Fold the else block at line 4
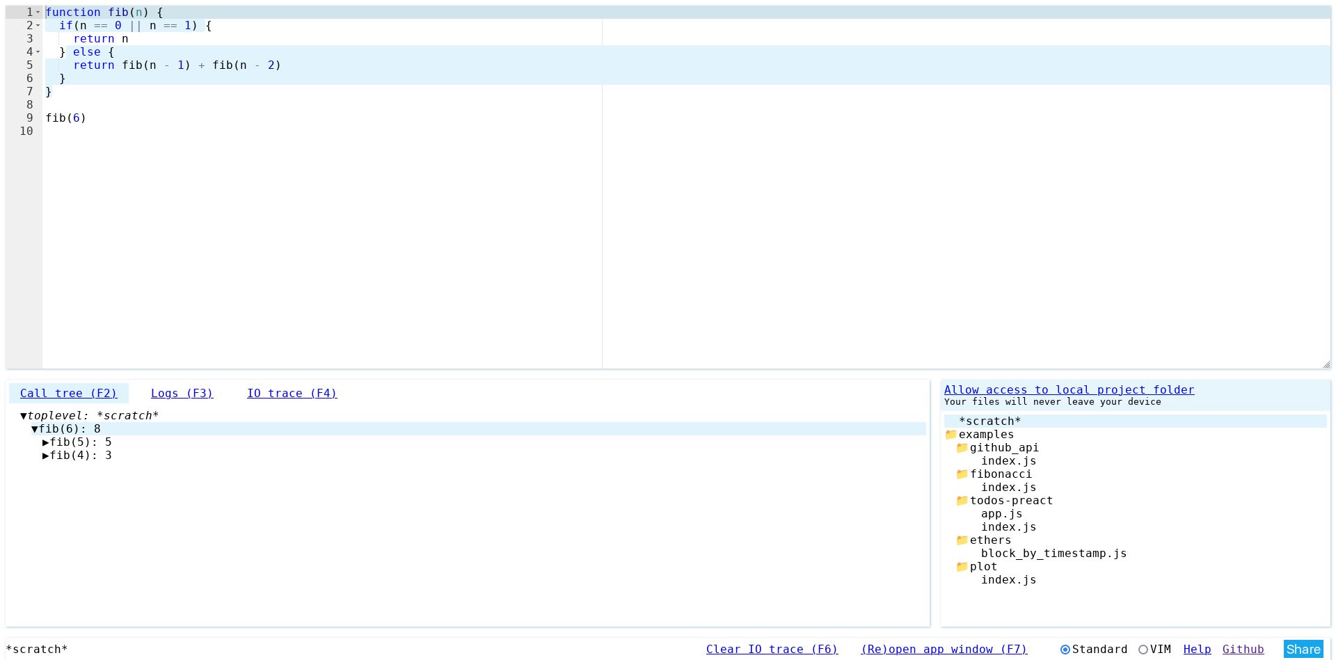Image resolution: width=1336 pixels, height=660 pixels. point(38,52)
